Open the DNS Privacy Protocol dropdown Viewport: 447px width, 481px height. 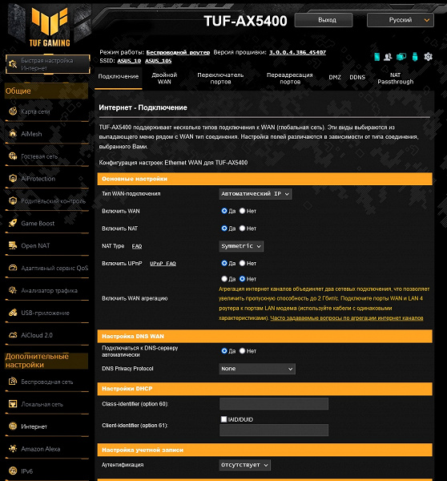click(x=257, y=369)
